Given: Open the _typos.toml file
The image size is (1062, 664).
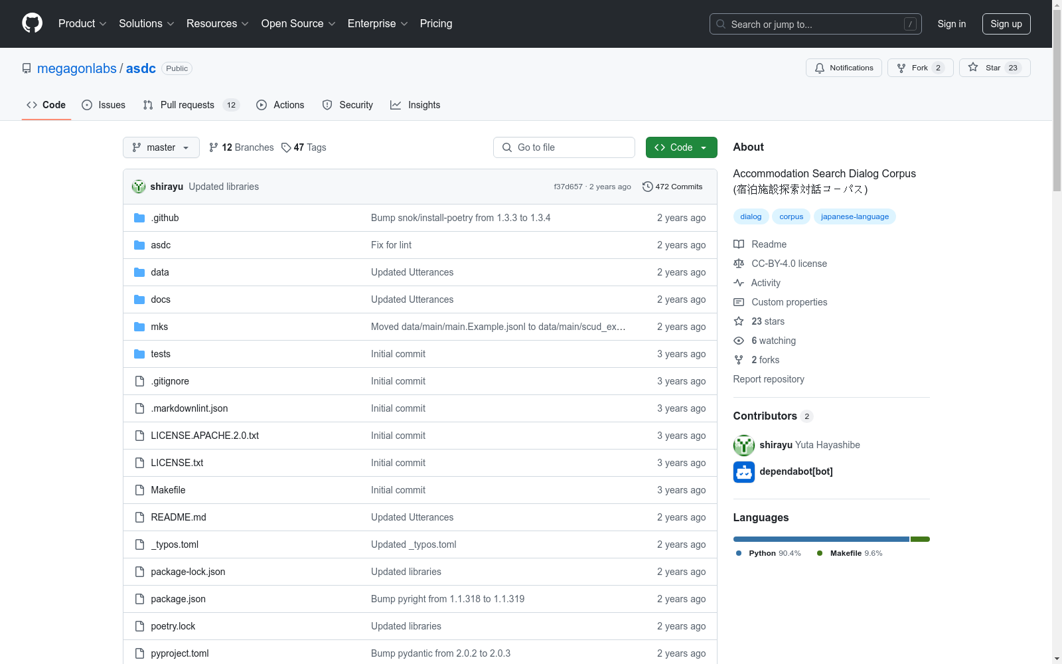Looking at the screenshot, I should pos(175,544).
